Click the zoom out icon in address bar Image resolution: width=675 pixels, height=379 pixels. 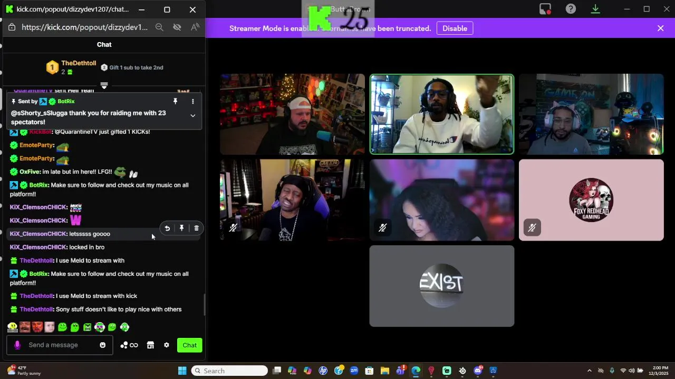pyautogui.click(x=159, y=27)
